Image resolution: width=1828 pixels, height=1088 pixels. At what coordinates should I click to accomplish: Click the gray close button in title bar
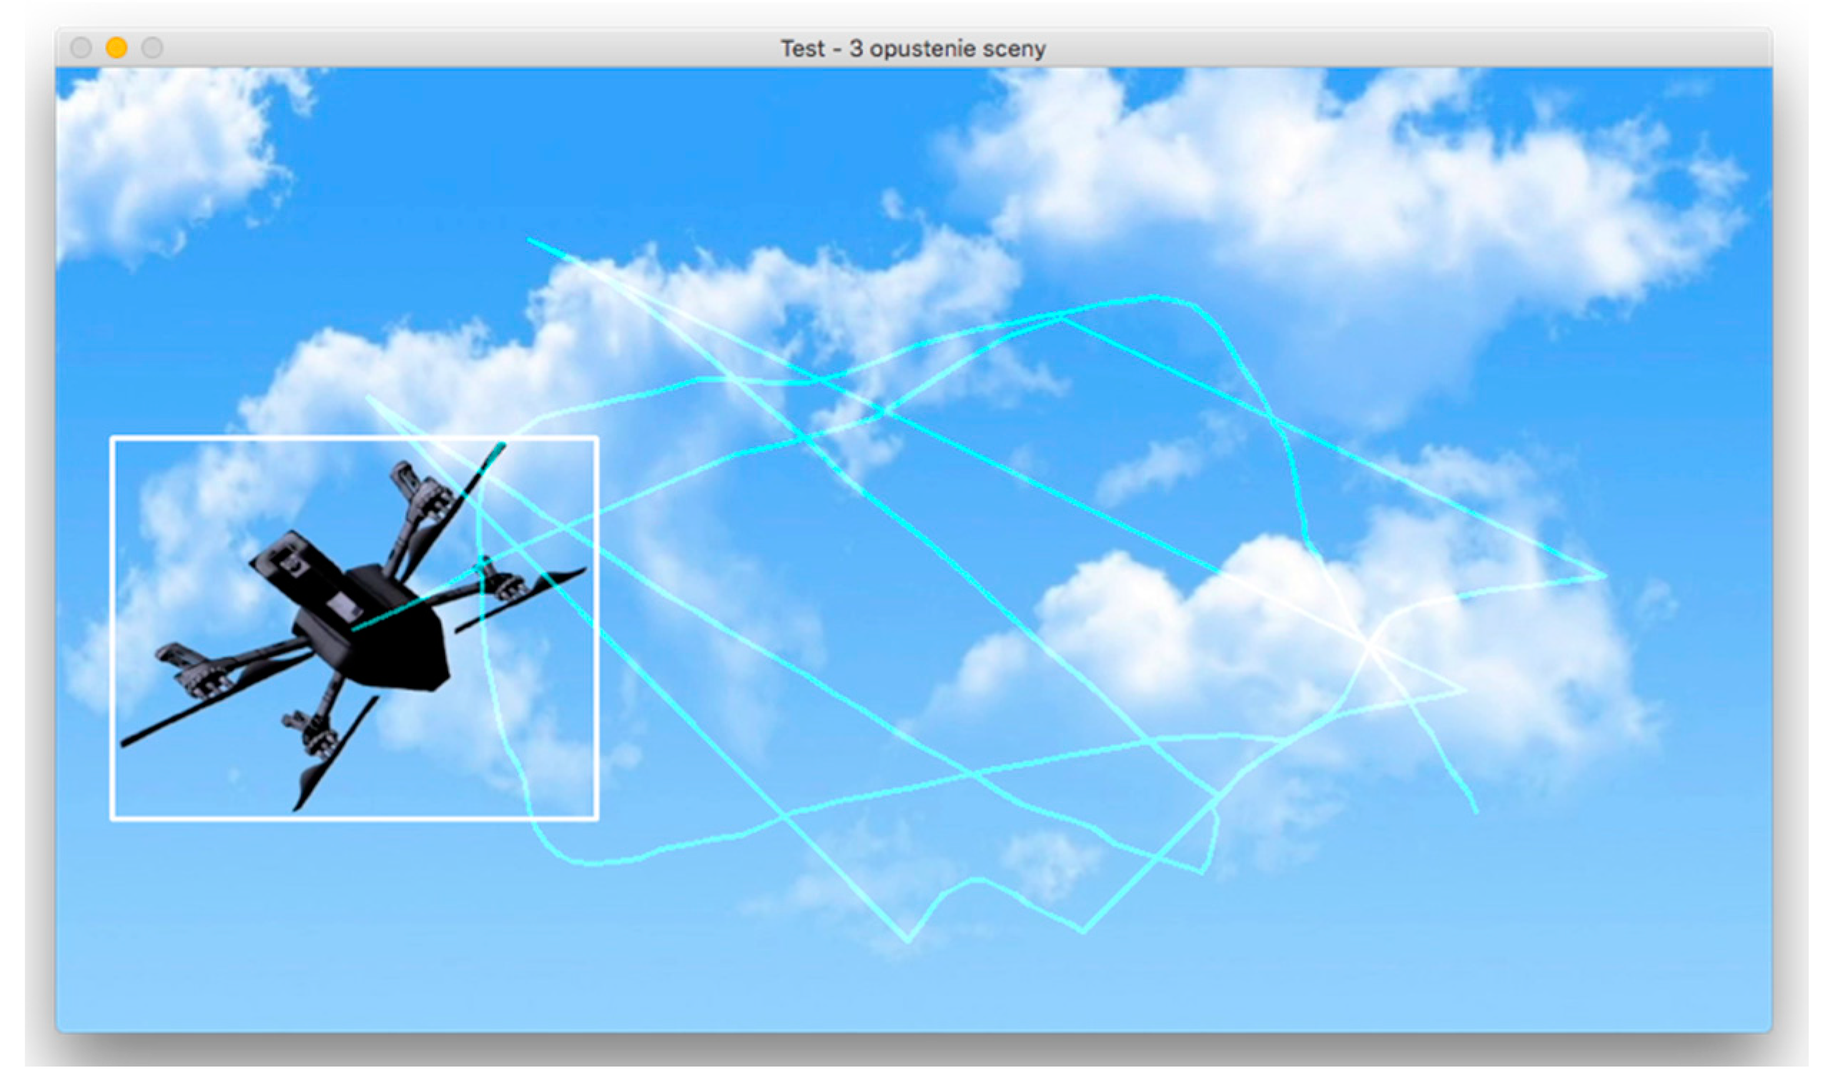point(81,49)
